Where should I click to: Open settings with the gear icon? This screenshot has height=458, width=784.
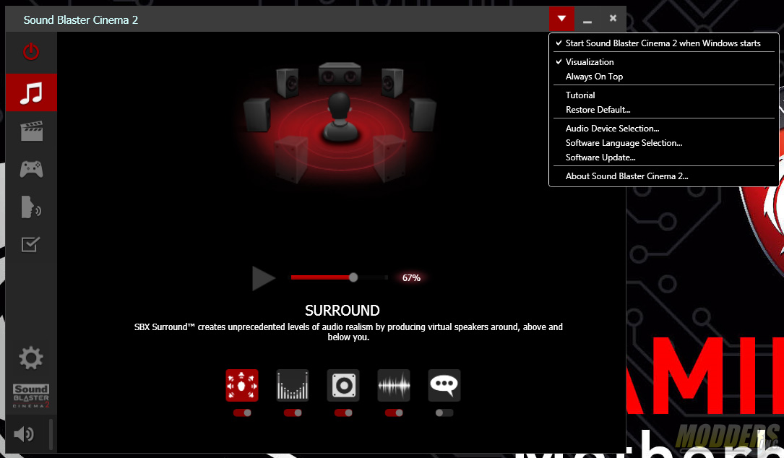tap(31, 358)
